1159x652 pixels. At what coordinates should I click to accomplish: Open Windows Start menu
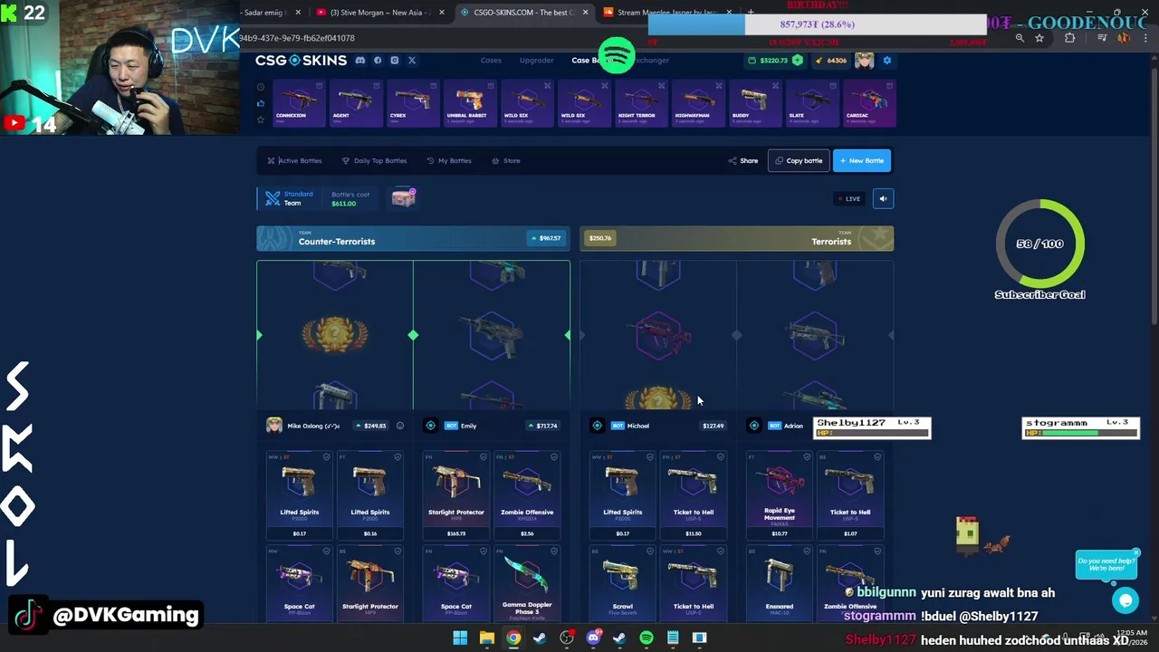(460, 638)
